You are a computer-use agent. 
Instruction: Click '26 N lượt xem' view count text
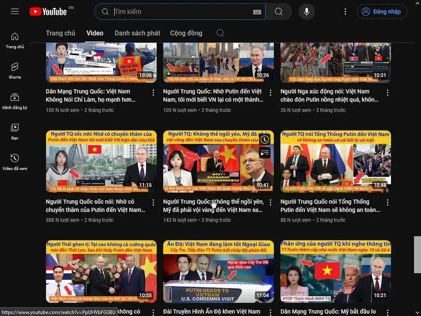tap(296, 110)
